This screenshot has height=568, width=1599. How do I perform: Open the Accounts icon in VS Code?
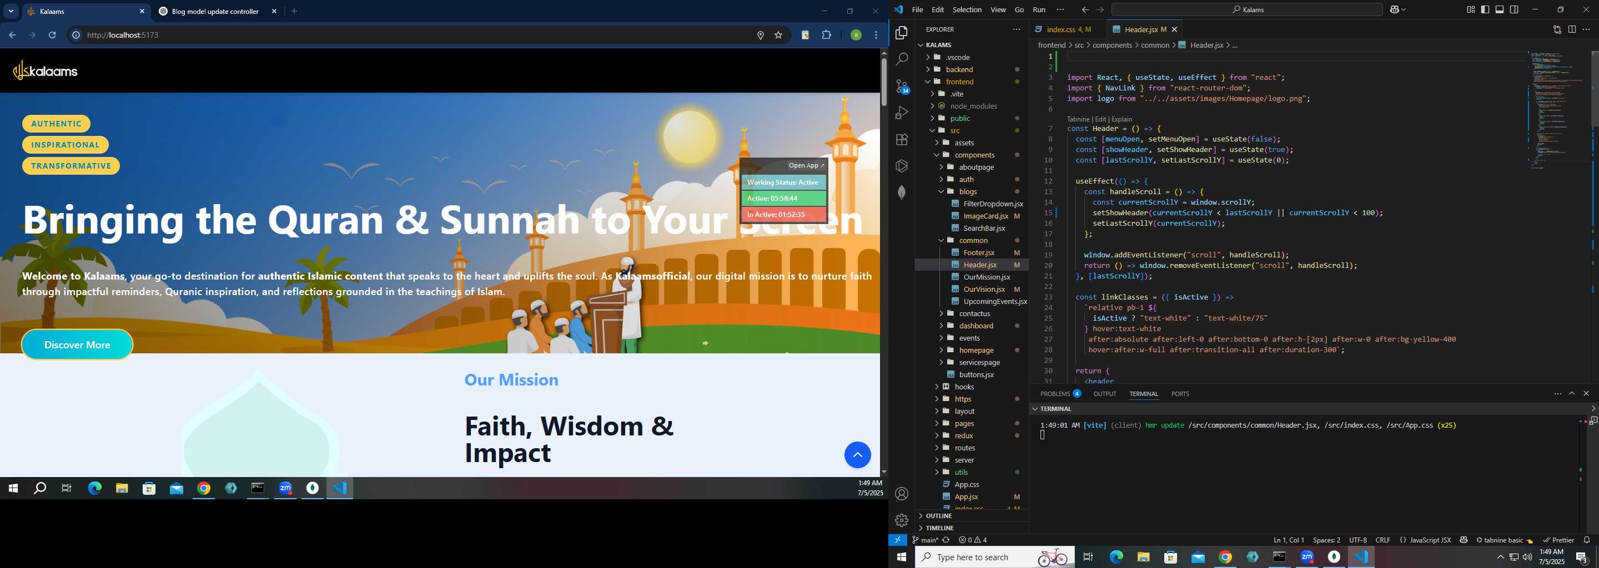coord(901,494)
